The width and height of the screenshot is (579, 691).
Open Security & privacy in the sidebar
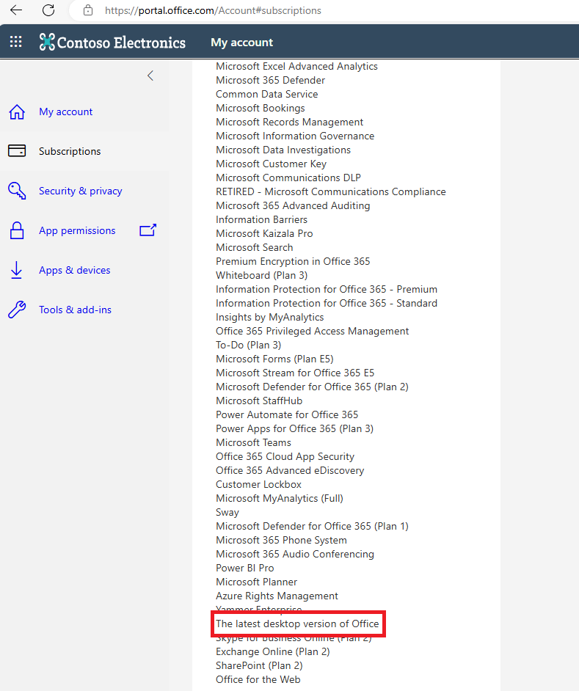tap(80, 191)
